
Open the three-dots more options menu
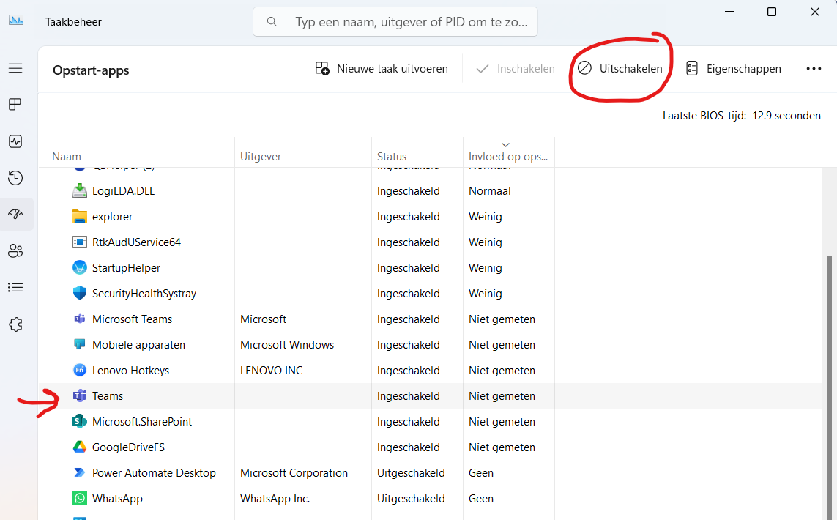coord(814,69)
